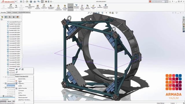Viewport: 185px width, 104px height.
Task: Click the Home icon in the quick toolbar
Action: (x=21, y=1)
